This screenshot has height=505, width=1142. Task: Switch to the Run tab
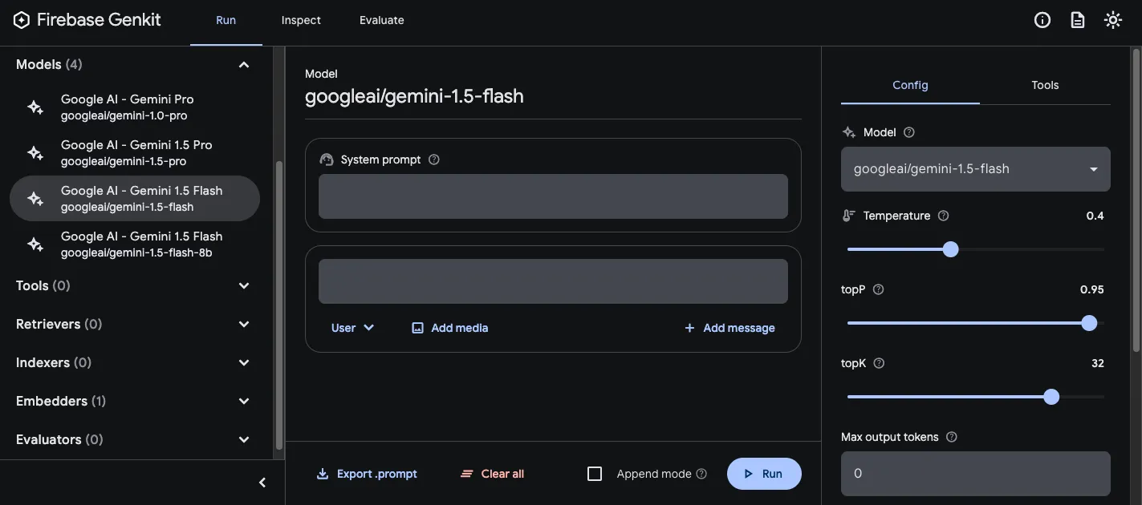pos(226,22)
